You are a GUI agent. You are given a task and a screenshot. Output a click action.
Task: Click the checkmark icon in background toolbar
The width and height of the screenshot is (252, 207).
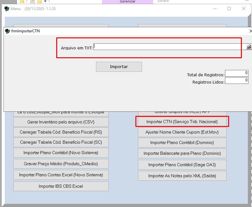32,1
